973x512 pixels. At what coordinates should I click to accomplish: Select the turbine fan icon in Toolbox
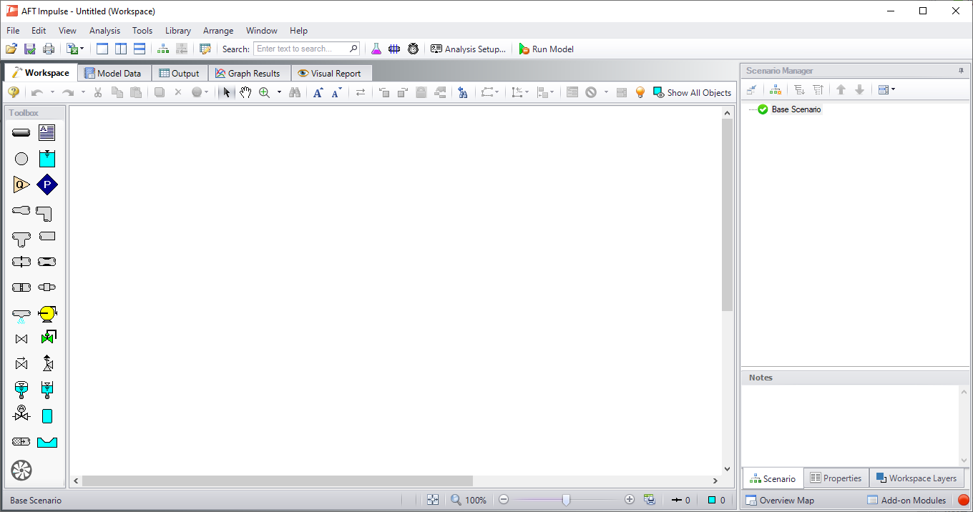coord(21,470)
